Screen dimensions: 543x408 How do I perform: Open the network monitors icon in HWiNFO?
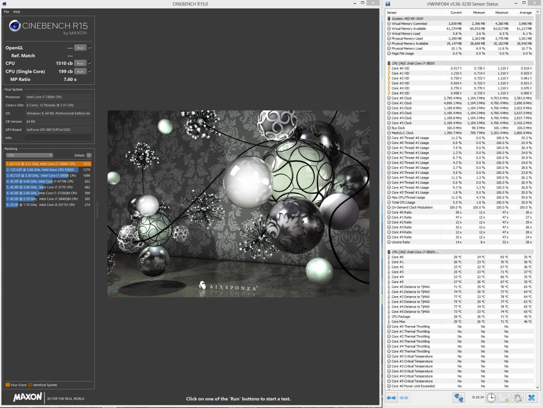[459, 398]
